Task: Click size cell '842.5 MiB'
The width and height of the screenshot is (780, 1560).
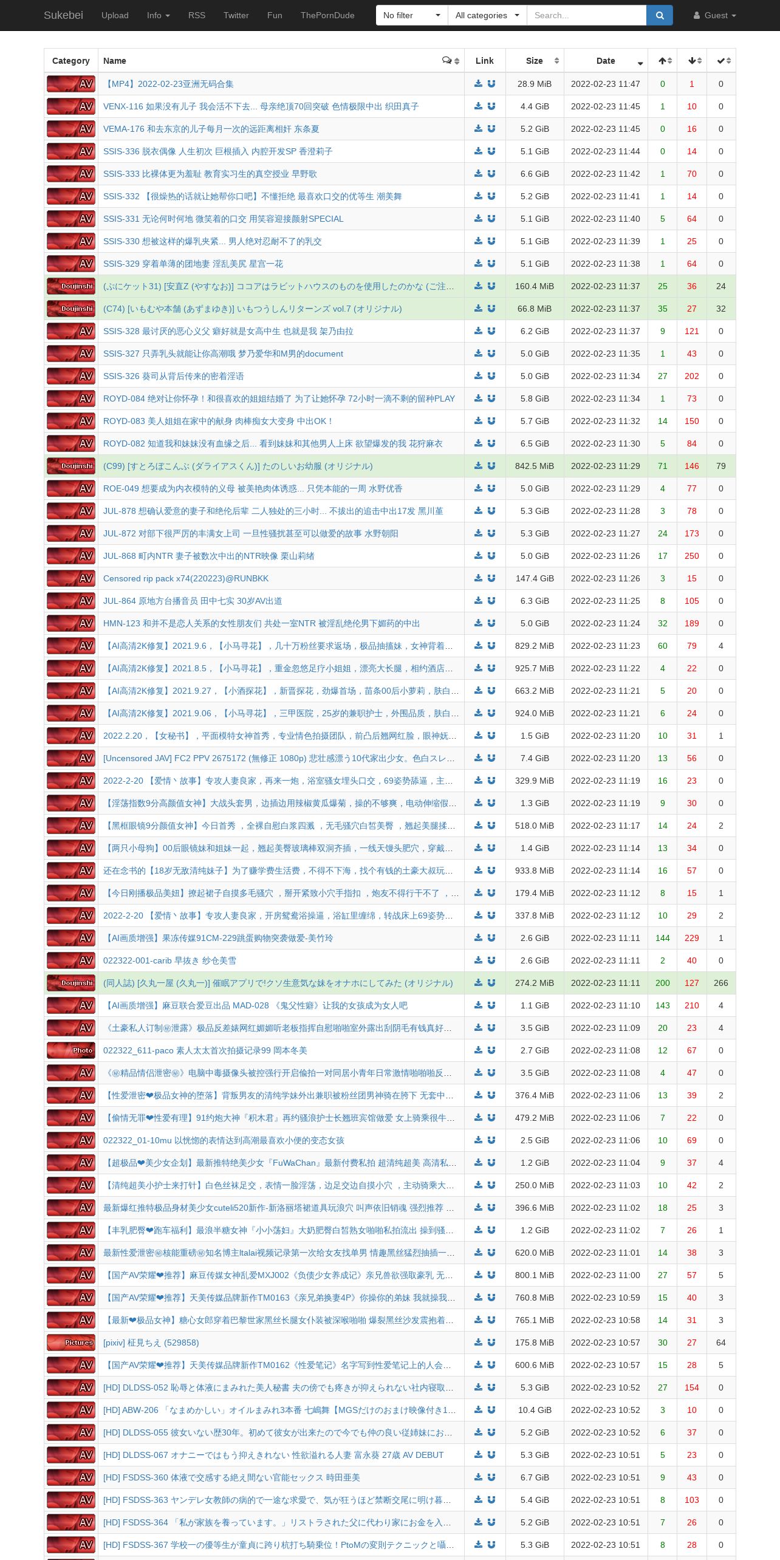Action: [535, 466]
